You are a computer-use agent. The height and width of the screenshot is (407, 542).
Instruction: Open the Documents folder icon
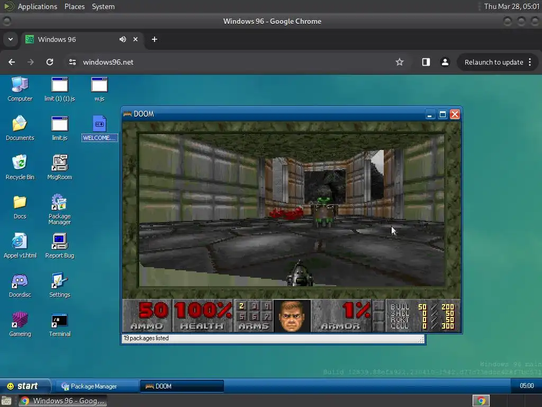(x=20, y=128)
